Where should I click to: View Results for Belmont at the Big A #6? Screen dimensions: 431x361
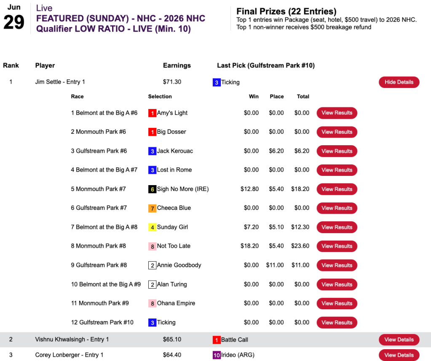click(x=337, y=113)
